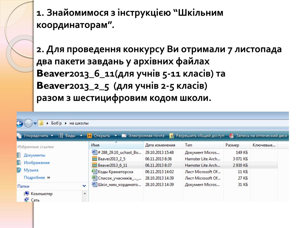Select file name # 288_29.10_uchast_Bo...
305x228 pixels.
click(120, 153)
